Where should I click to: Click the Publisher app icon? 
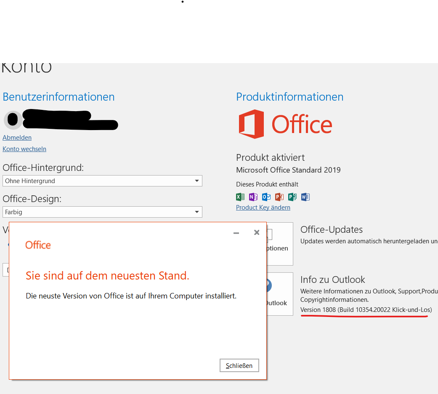coord(292,197)
